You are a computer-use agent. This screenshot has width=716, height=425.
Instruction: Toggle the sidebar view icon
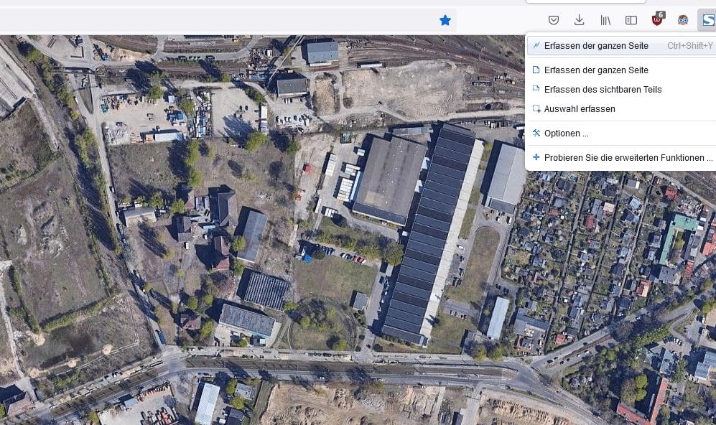pos(631,20)
